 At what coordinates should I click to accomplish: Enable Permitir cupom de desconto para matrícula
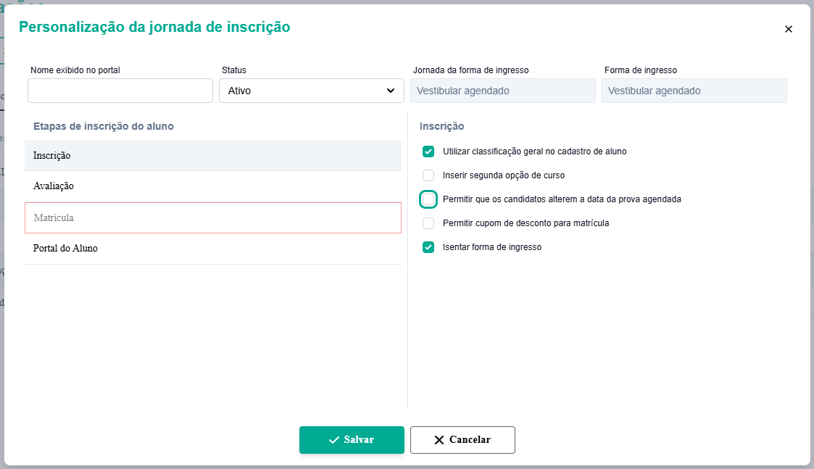point(428,223)
